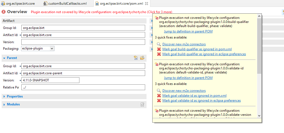Screen dimensions: 284x133
Task: Open the Packaging dropdown
Action: tap(38, 48)
